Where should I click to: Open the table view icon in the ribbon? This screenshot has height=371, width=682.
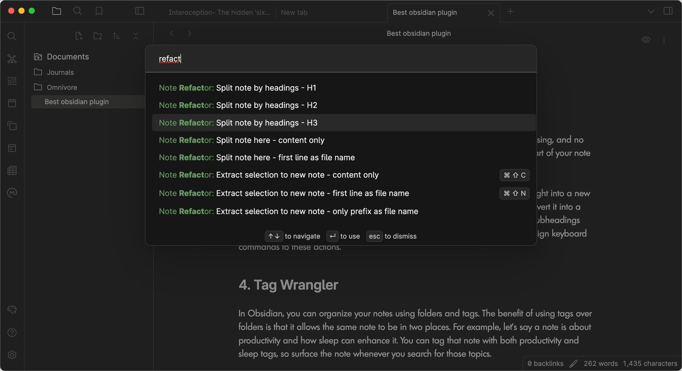coord(12,171)
